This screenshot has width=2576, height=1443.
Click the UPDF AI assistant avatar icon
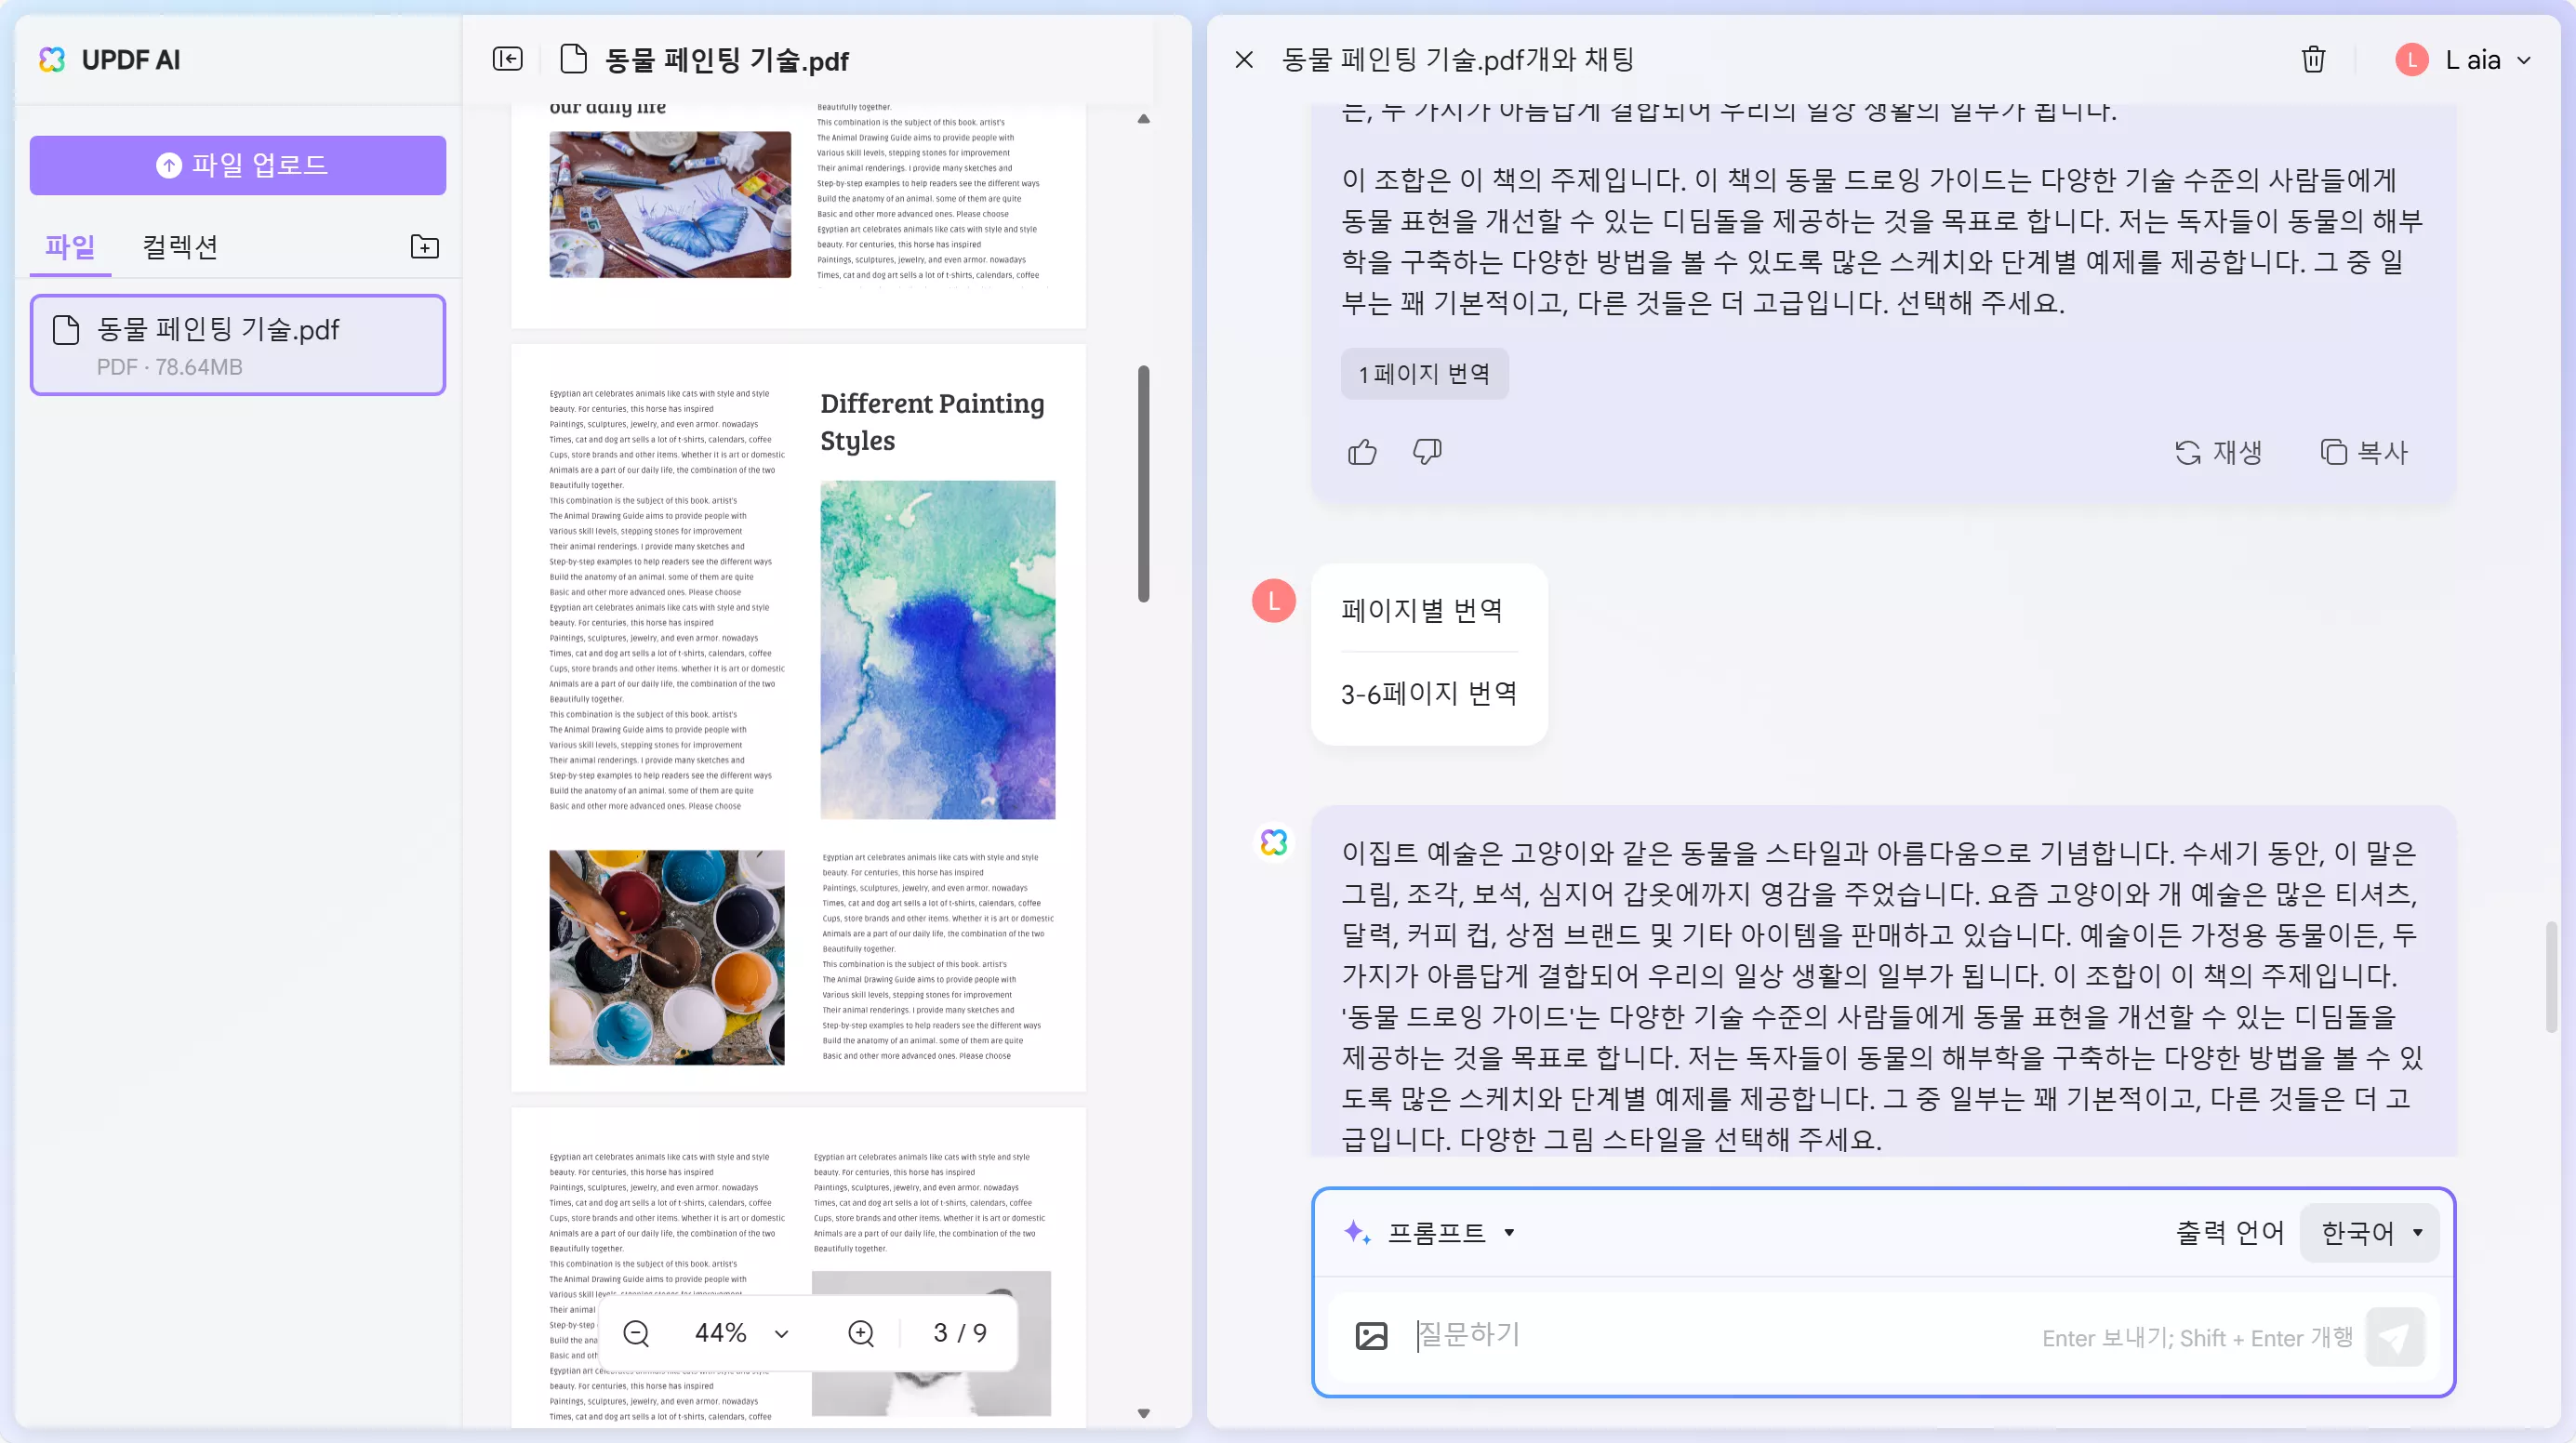point(1274,842)
